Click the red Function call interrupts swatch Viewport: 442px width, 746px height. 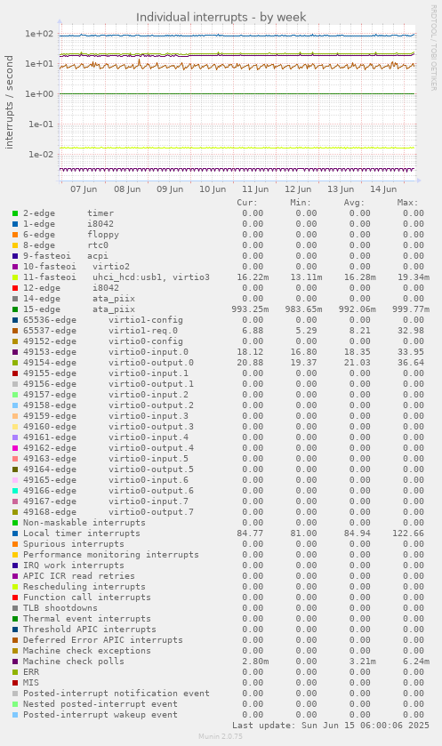coord(15,598)
